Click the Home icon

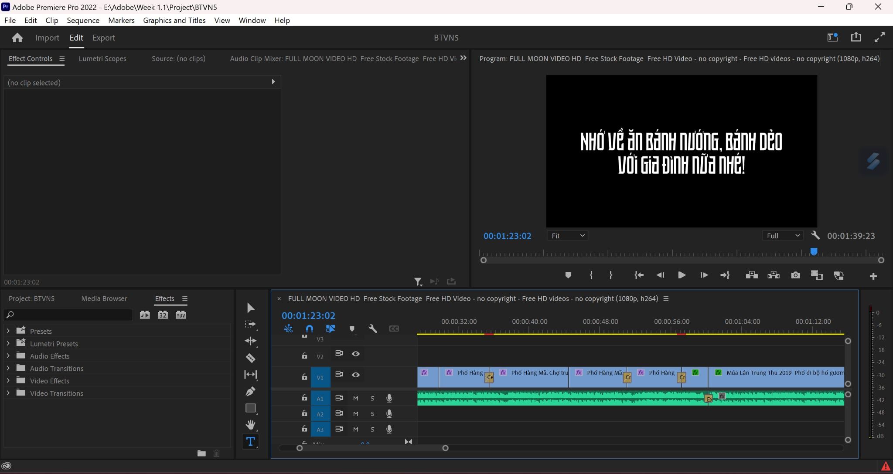[x=17, y=38]
